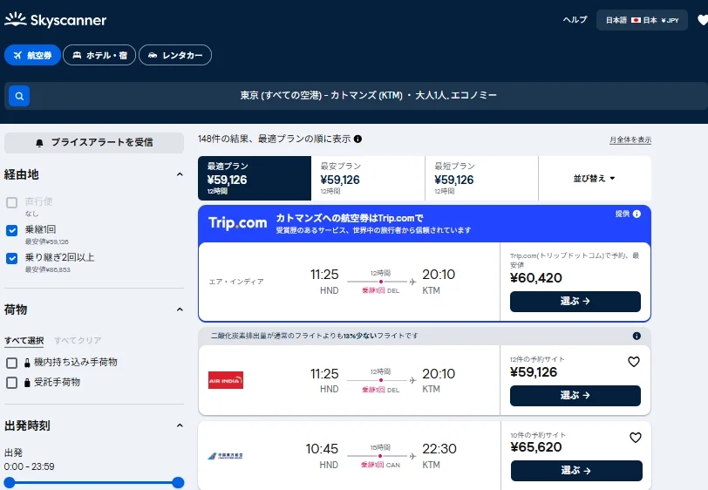The width and height of the screenshot is (708, 490).
Task: Click the Skyscanner logo
Action: coord(56,19)
